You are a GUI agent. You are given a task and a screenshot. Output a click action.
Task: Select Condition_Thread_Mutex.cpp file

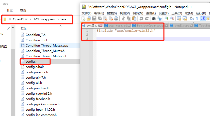[47, 46]
